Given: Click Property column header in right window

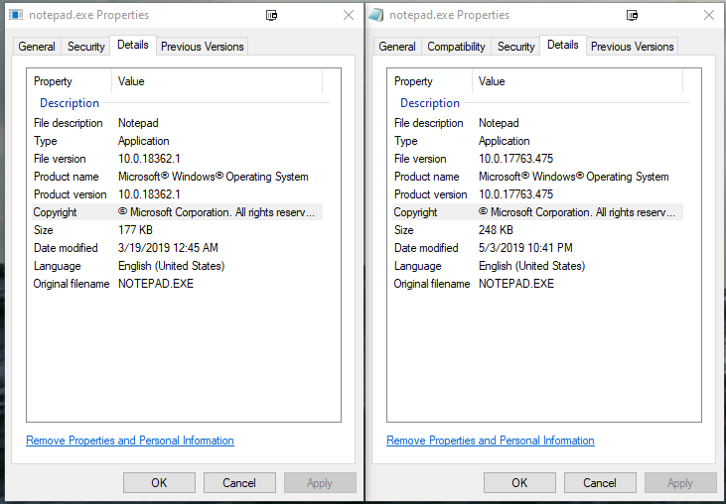Looking at the screenshot, I should [x=430, y=81].
